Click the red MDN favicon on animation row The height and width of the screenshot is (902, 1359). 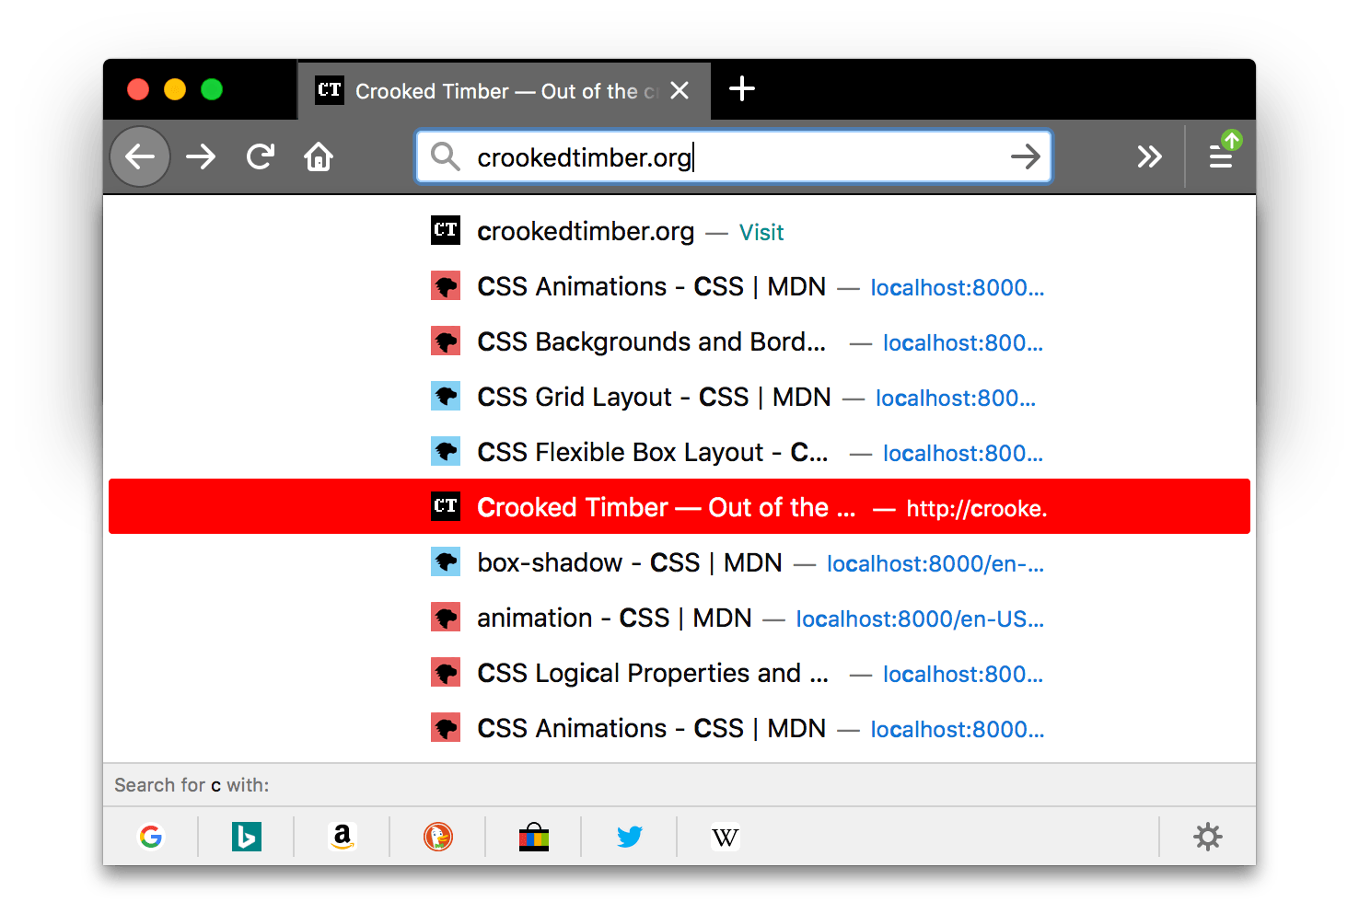pyautogui.click(x=446, y=617)
